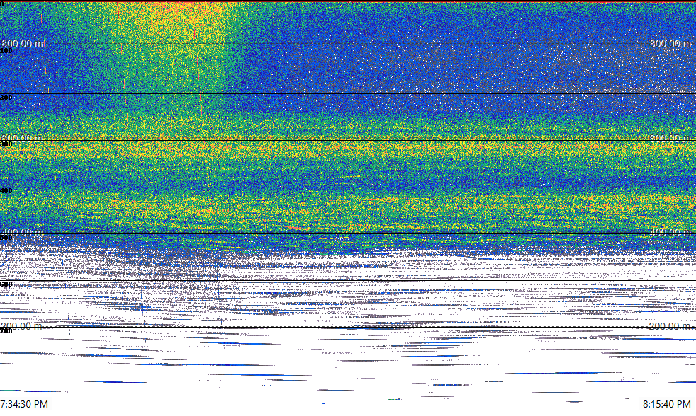Select the left-edge 800.00 m range label
Screen dimensions: 696x416
click(x=22, y=43)
